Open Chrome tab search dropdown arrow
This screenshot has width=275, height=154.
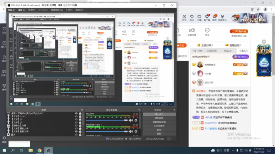(246, 3)
